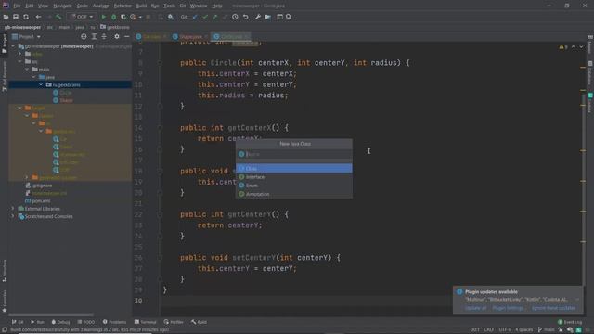Select the pom.xml file
Screen dimensions: 594x334
pyautogui.click(x=38, y=200)
